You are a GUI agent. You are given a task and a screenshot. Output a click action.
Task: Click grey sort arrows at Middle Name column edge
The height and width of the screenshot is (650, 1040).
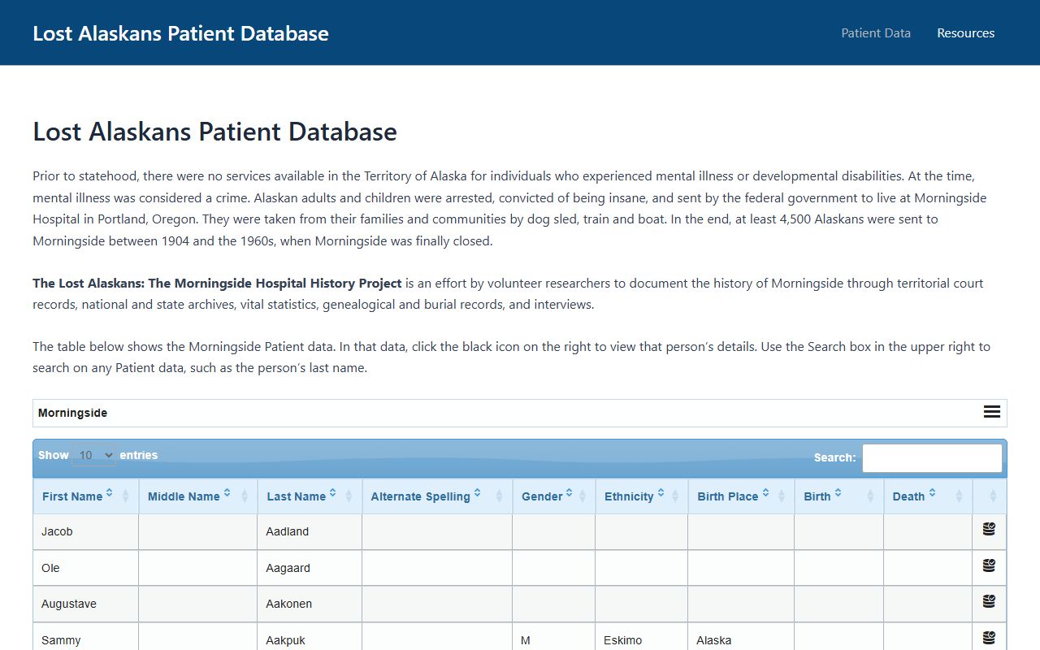(245, 496)
